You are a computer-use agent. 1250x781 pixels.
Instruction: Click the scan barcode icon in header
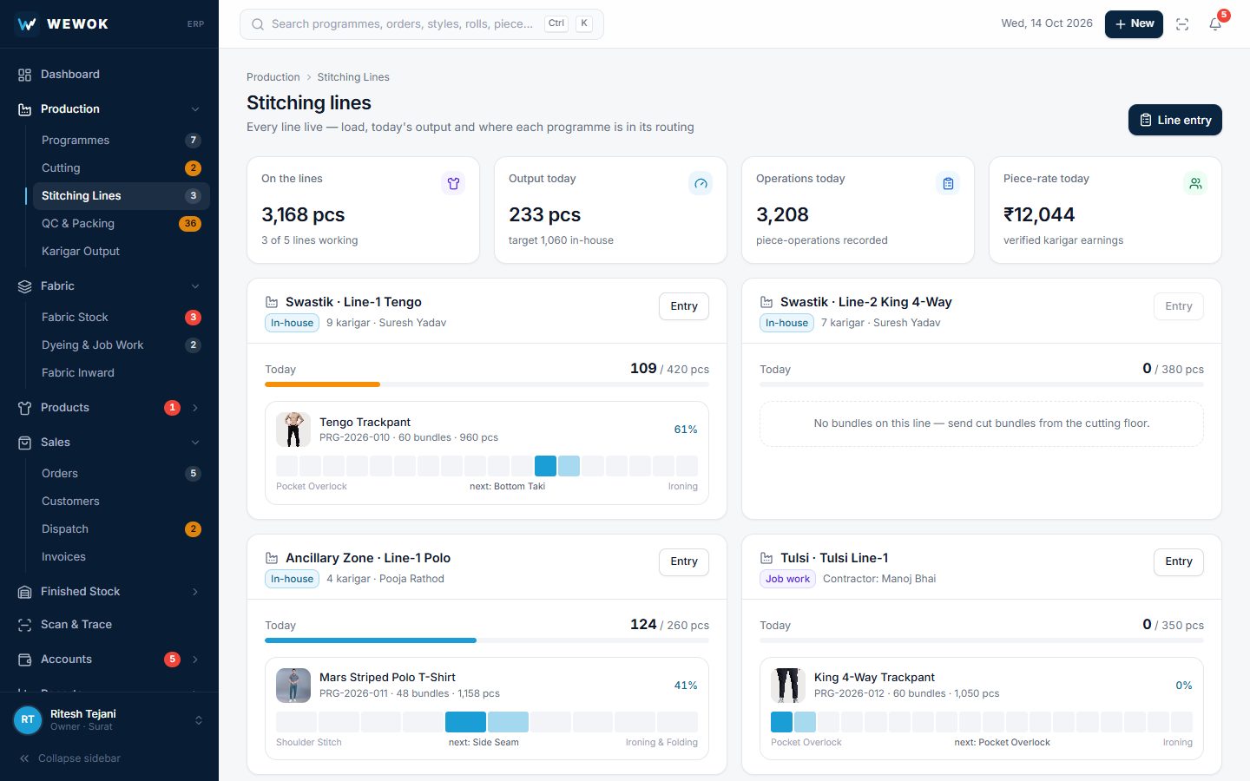(x=1182, y=24)
